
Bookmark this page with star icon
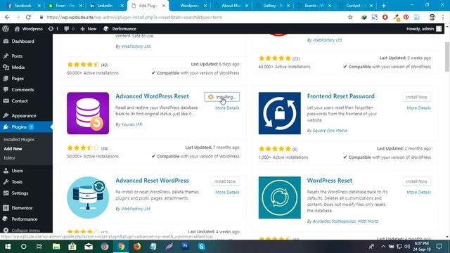(x=350, y=17)
